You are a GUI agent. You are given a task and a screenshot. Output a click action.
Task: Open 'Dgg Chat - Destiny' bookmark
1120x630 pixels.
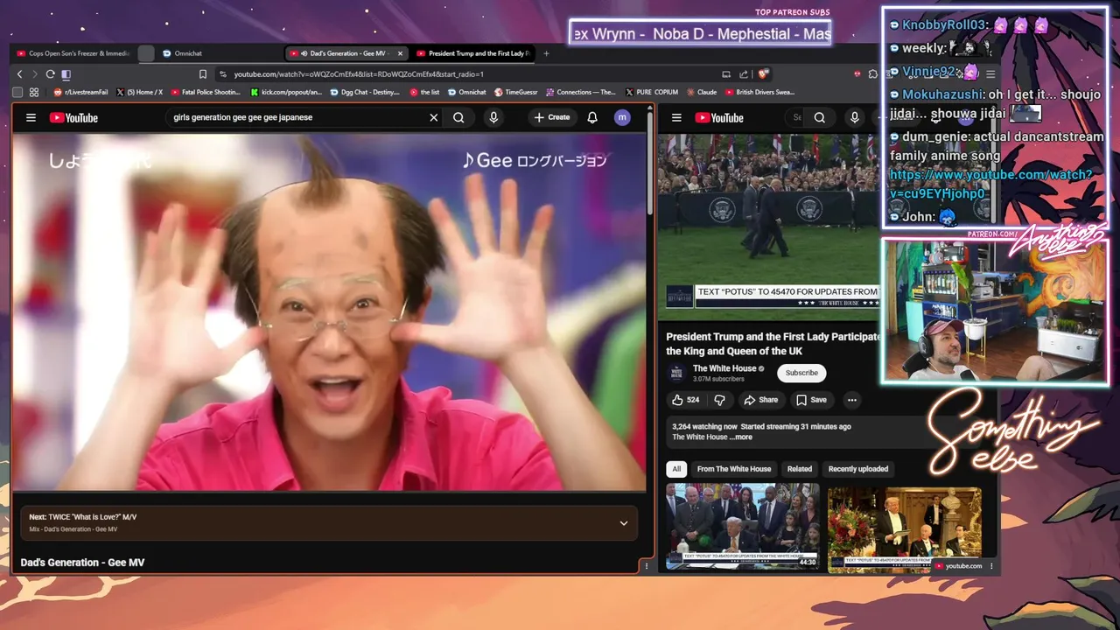click(x=365, y=92)
